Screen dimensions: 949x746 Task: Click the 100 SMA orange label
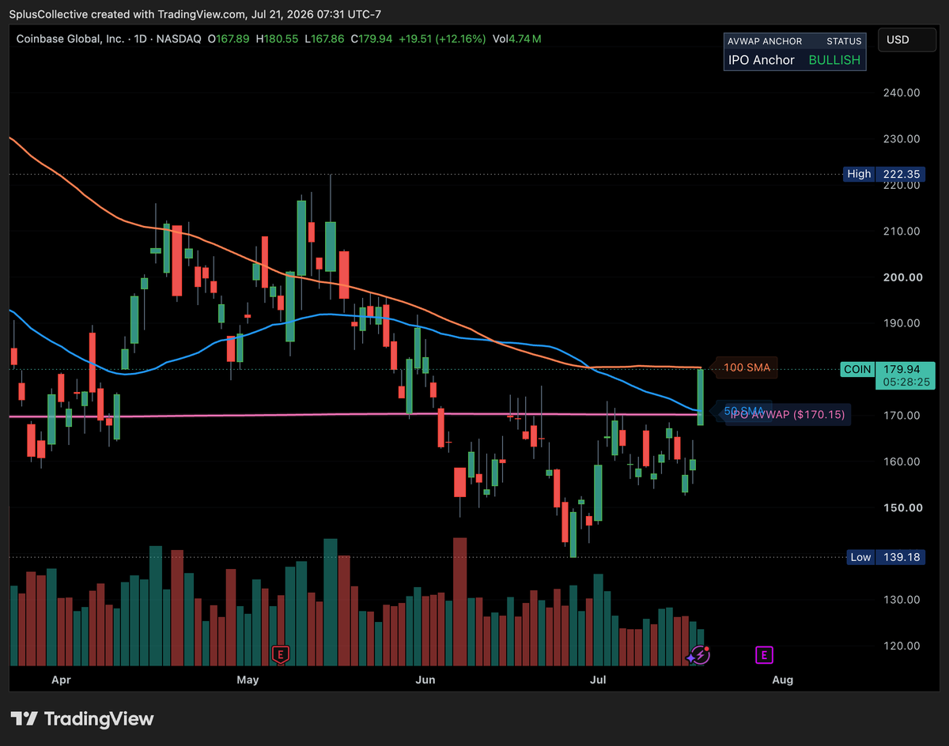click(x=747, y=367)
